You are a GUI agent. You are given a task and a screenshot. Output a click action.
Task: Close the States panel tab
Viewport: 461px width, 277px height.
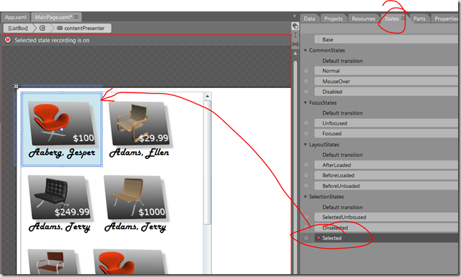[x=403, y=19]
